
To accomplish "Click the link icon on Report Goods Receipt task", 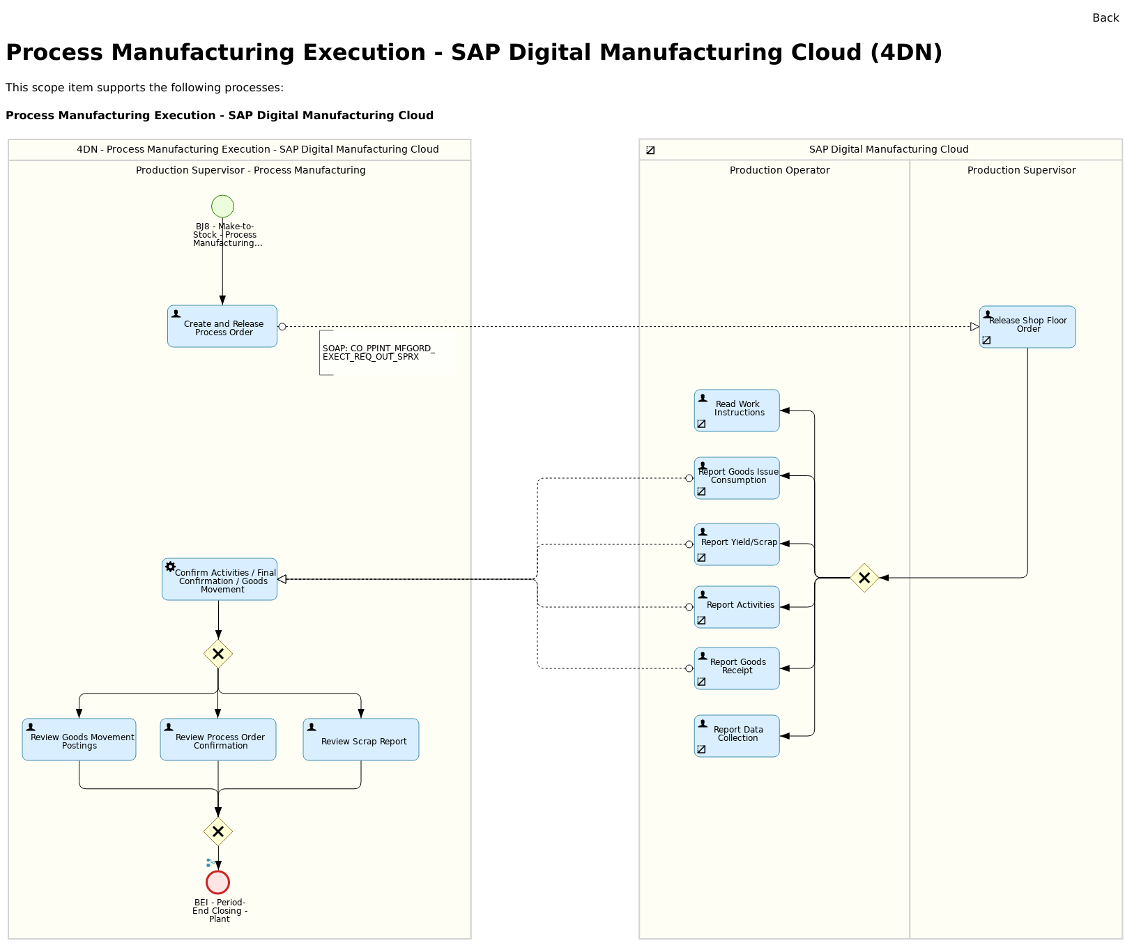I will [701, 681].
